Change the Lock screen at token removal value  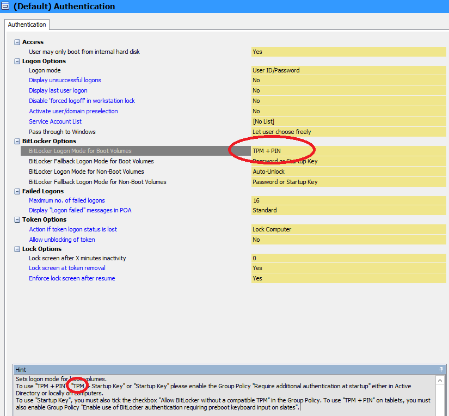(348, 268)
